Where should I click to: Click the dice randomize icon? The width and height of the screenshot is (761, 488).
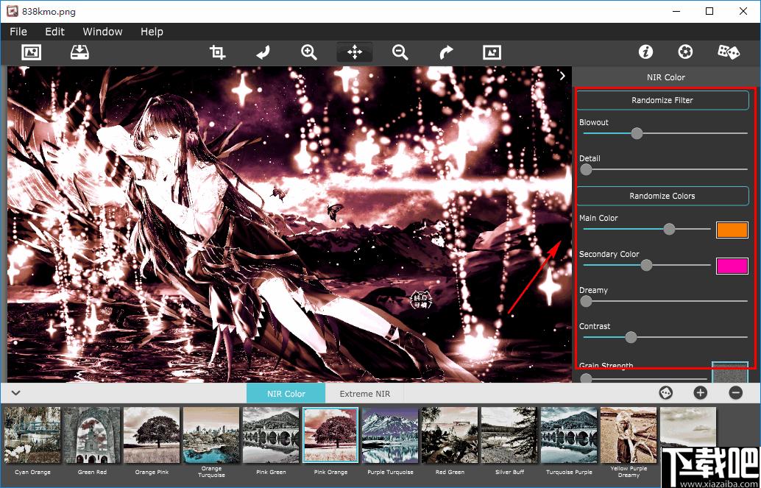click(x=728, y=52)
